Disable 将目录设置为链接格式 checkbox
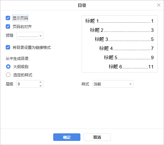This screenshot has width=164, height=145. [8, 47]
